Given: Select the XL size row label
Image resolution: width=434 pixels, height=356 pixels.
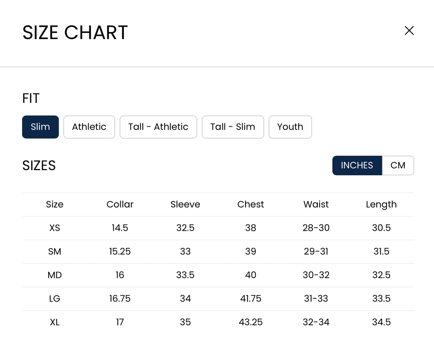Looking at the screenshot, I should pos(55,322).
